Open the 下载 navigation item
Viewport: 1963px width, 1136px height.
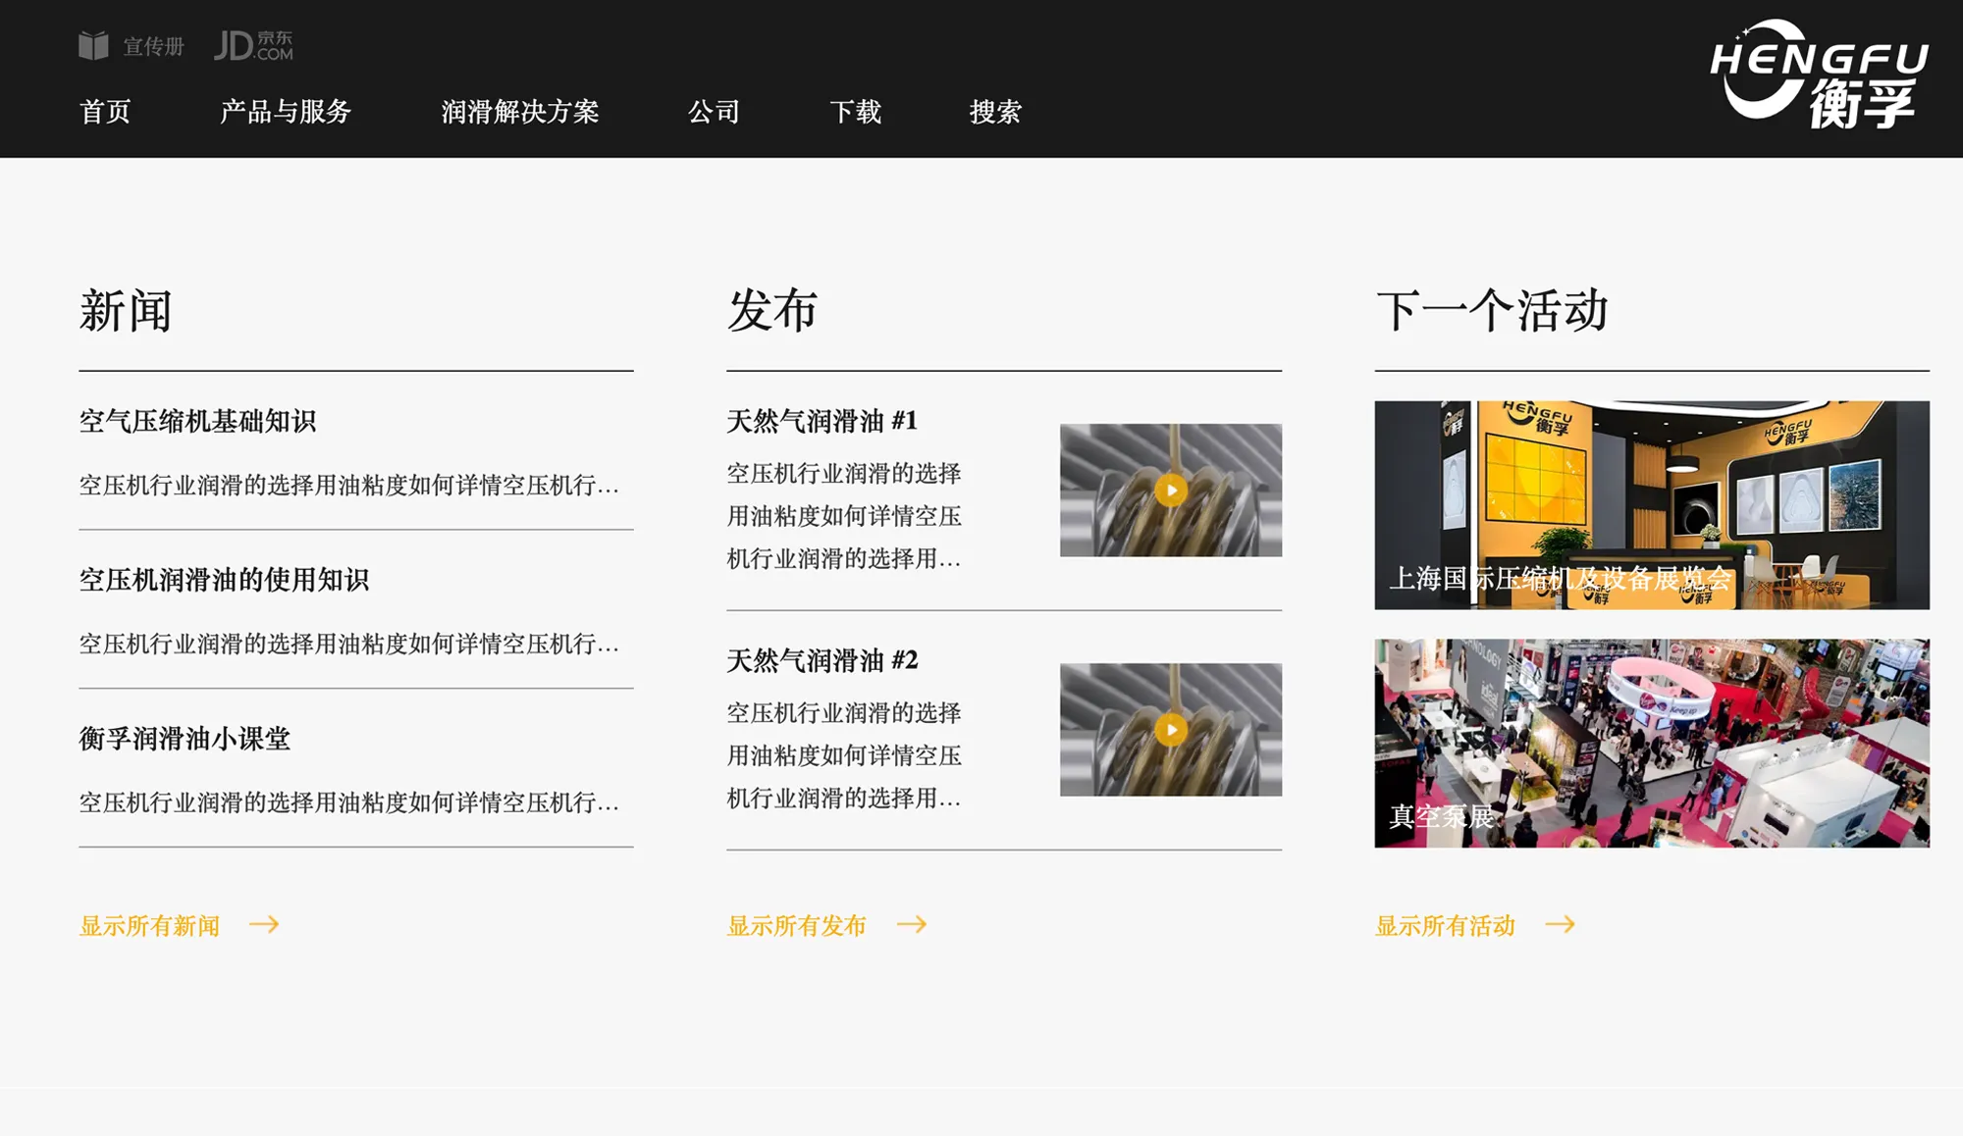click(855, 112)
